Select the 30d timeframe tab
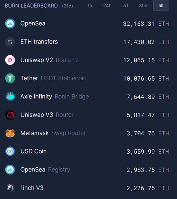This screenshot has width=177, height=199. [143, 6]
